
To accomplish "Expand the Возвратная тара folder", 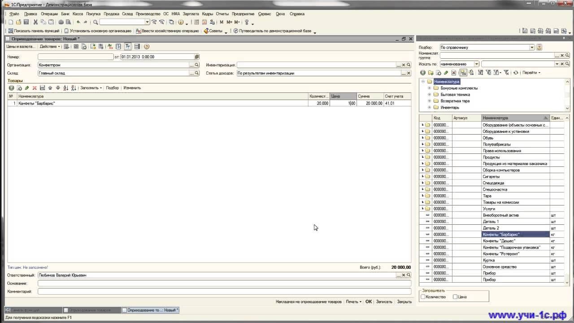I will pos(429,101).
